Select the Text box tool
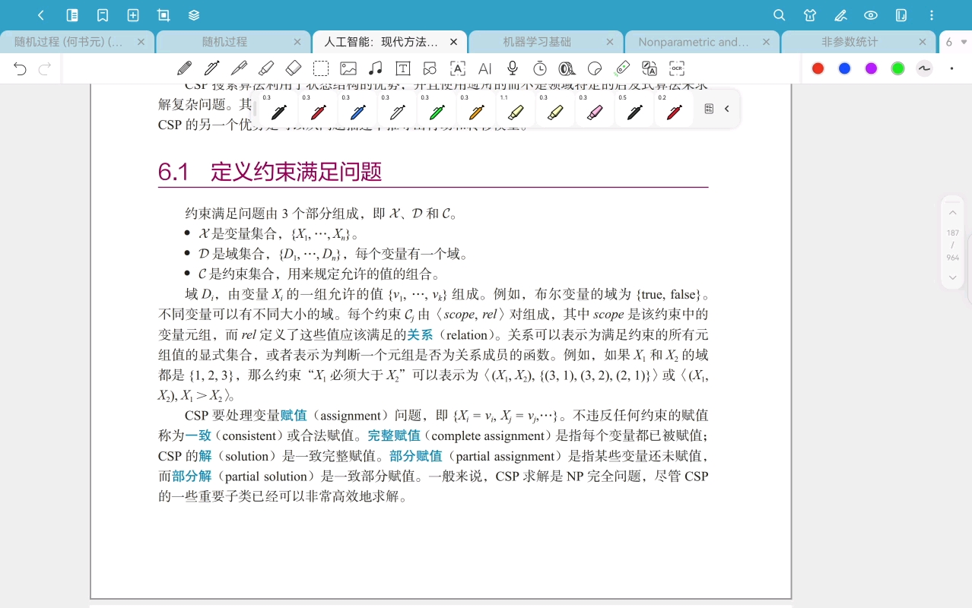 pos(403,68)
